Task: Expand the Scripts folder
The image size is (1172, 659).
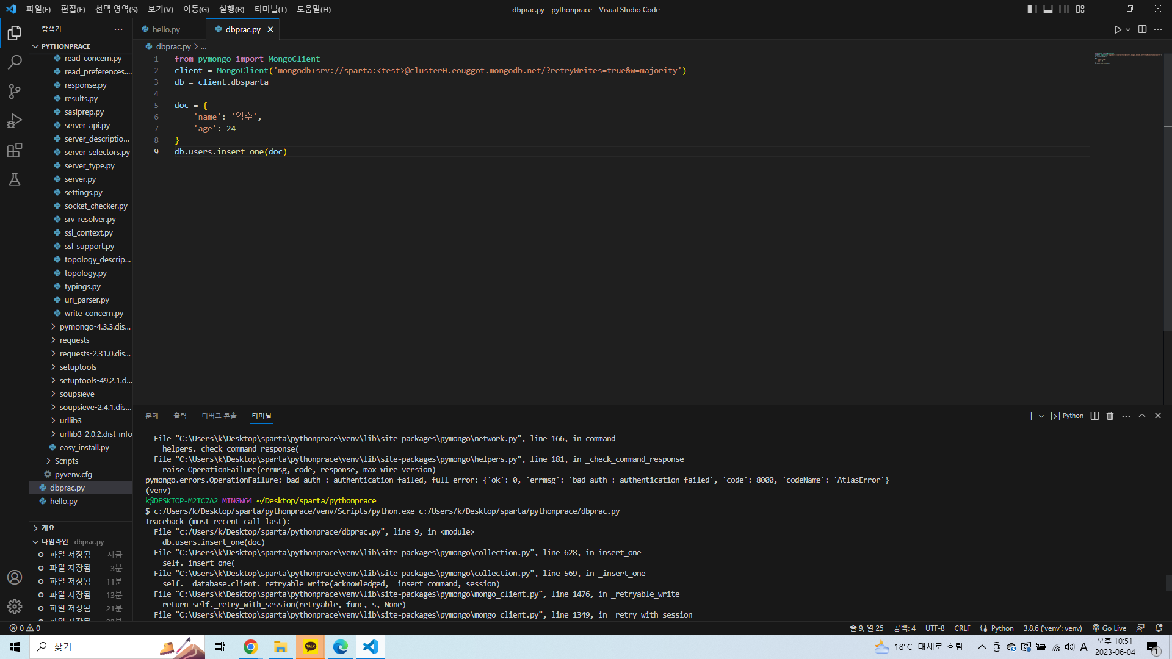Action: coord(81,461)
